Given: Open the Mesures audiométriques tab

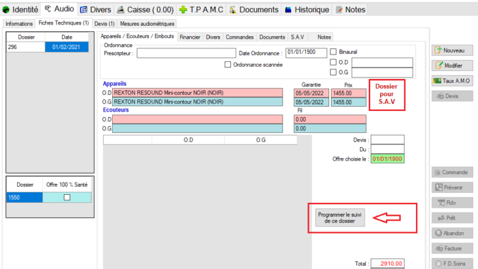Looking at the screenshot, I should pyautogui.click(x=147, y=24).
